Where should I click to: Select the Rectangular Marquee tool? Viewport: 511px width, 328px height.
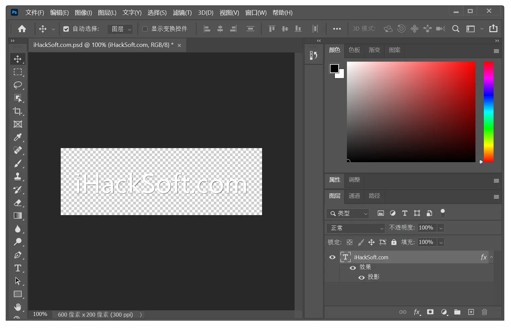18,72
